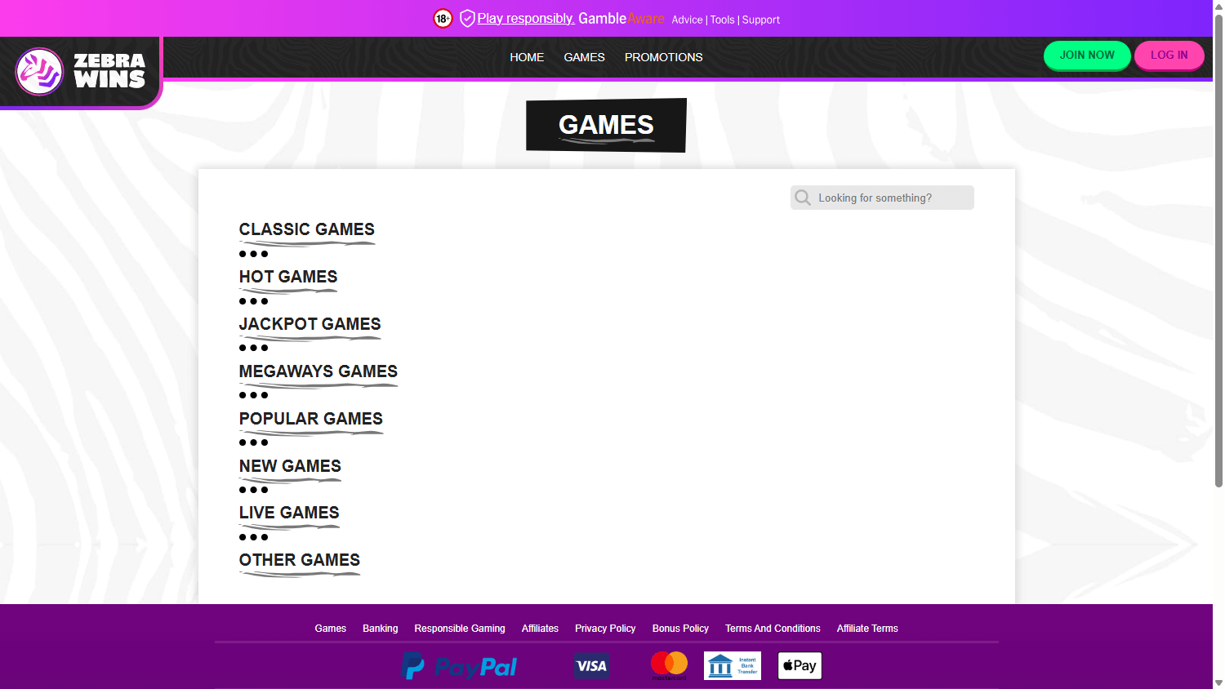This screenshot has width=1225, height=689.
Task: Select the Visa payment icon
Action: 591,665
